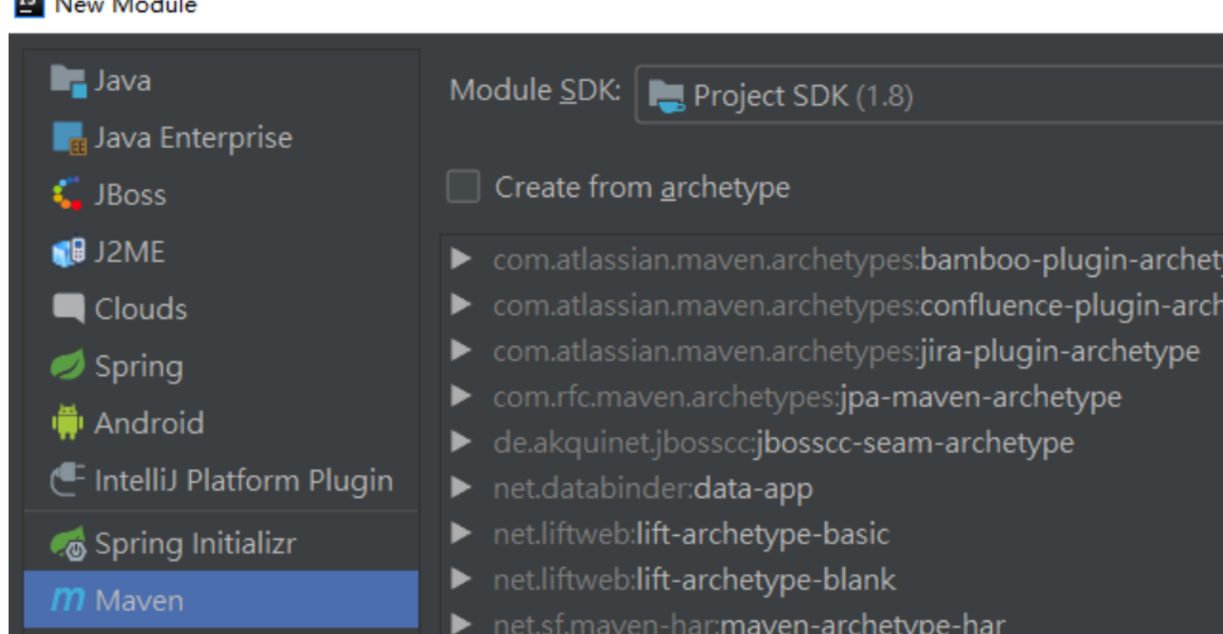
Task: Select Java Enterprise module type
Action: [221, 137]
